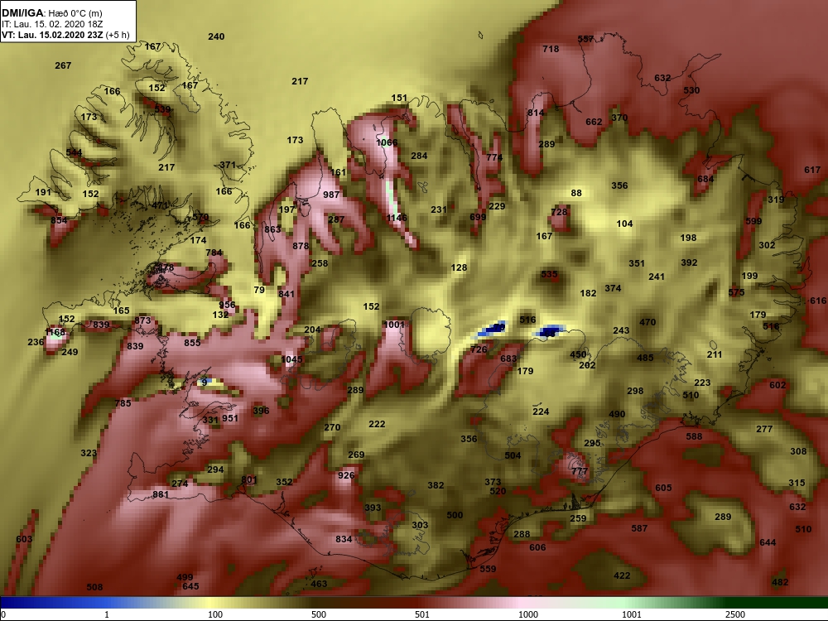Select the low value 88 on the map
This screenshot has width=828, height=621.
click(x=576, y=193)
